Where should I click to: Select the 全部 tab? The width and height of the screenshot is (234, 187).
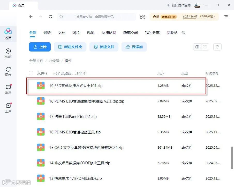[33, 33]
